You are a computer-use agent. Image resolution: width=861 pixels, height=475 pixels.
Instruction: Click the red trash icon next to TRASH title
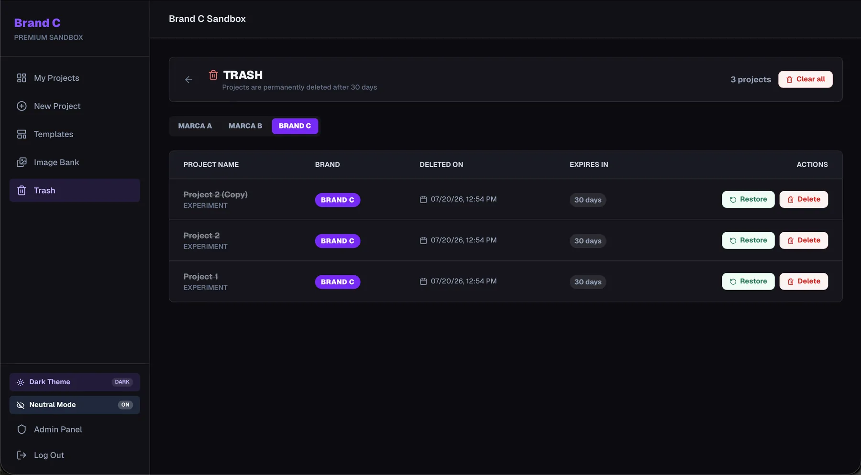click(213, 75)
